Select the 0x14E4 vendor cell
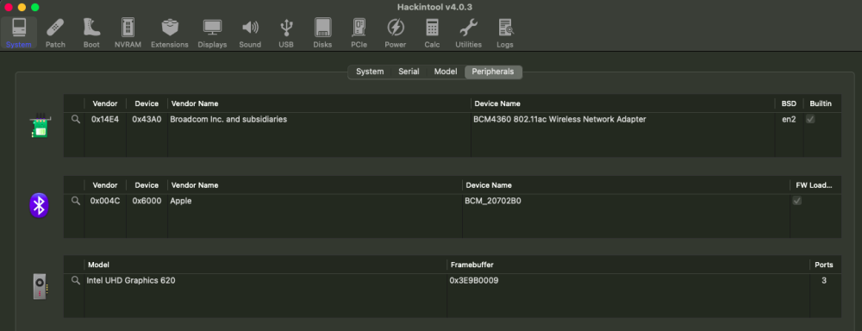 pyautogui.click(x=105, y=119)
